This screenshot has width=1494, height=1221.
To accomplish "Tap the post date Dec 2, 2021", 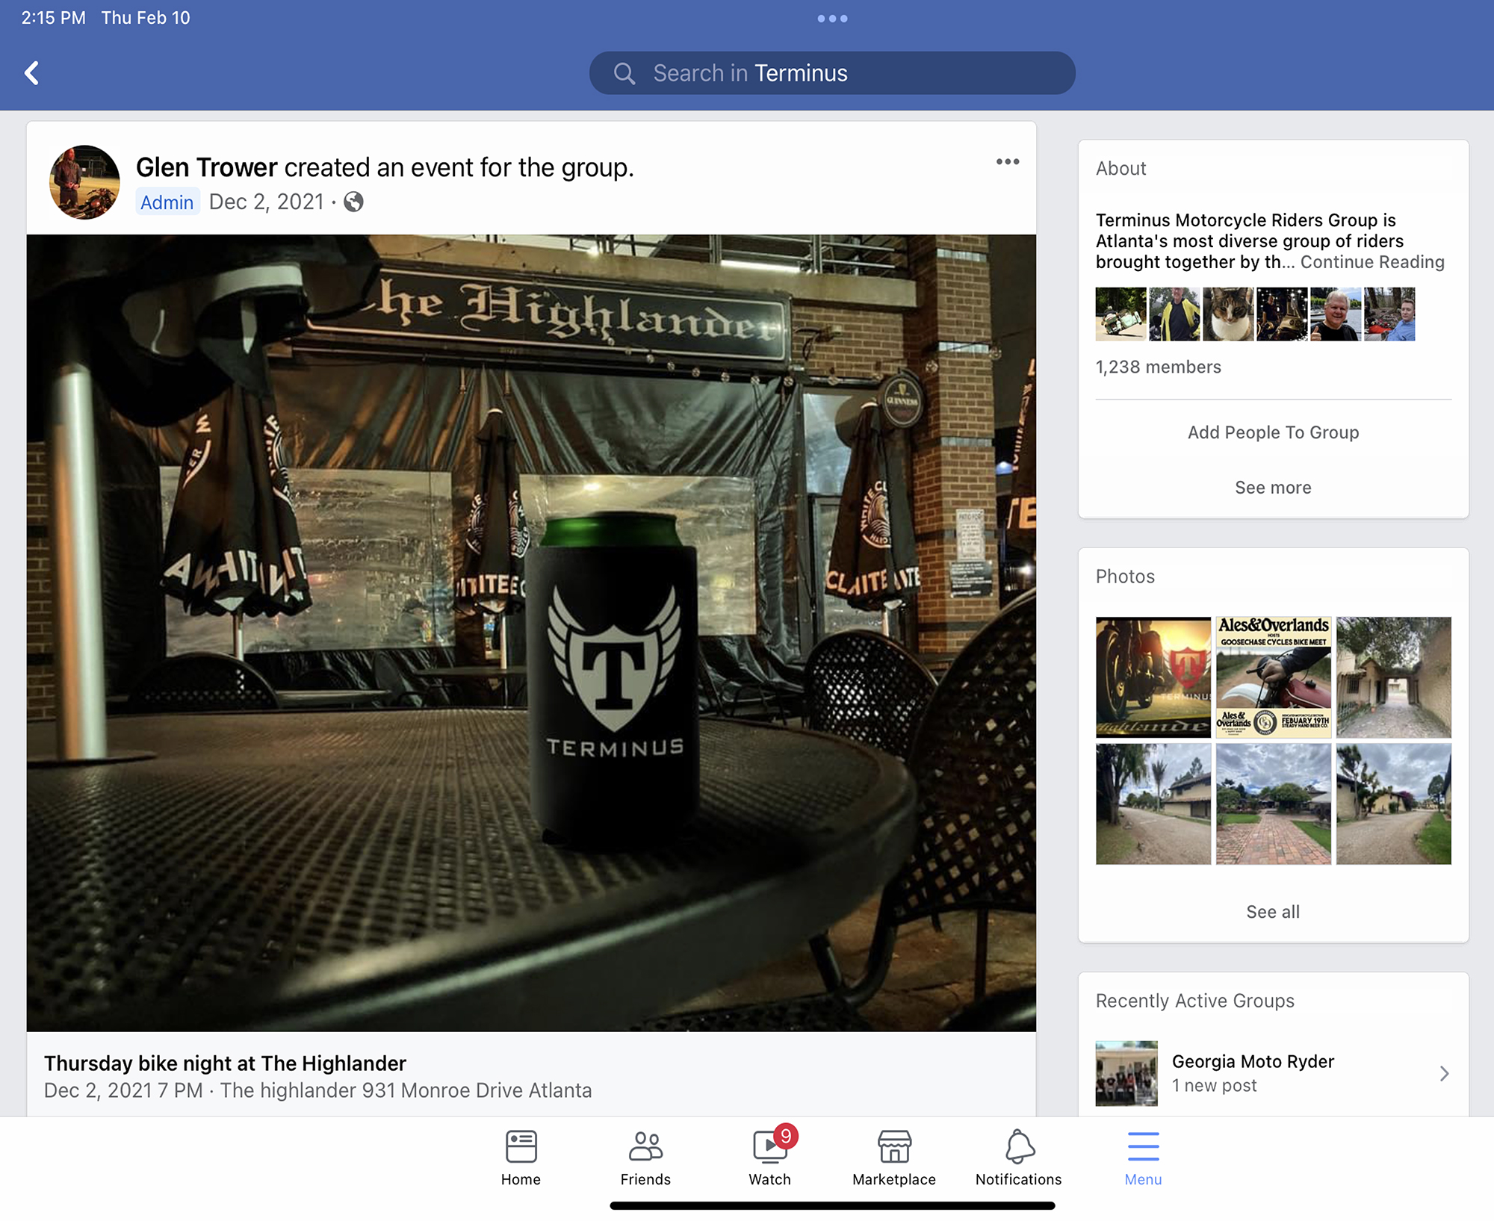I will point(266,202).
